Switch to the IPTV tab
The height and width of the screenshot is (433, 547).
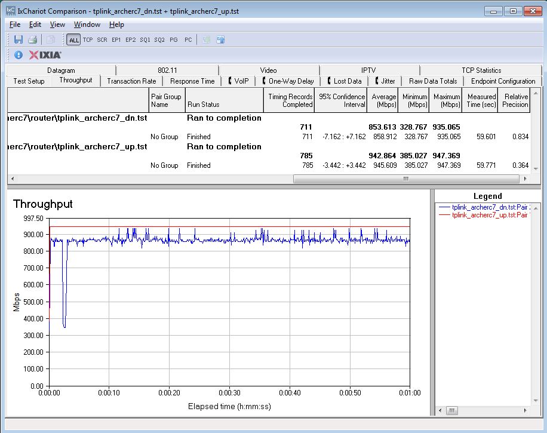(368, 70)
